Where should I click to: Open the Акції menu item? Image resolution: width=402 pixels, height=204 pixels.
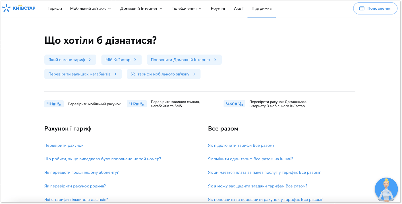pyautogui.click(x=238, y=8)
